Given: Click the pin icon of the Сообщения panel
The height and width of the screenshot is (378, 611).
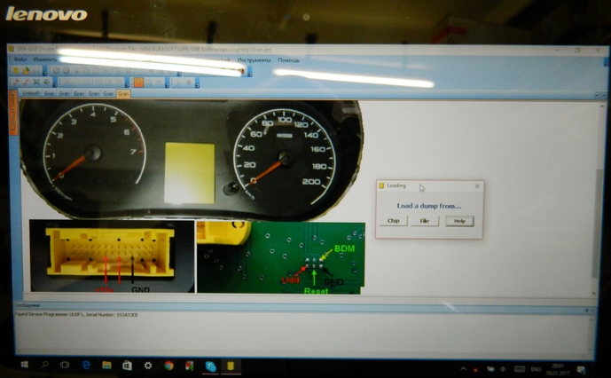Looking at the screenshot, I should click(587, 311).
